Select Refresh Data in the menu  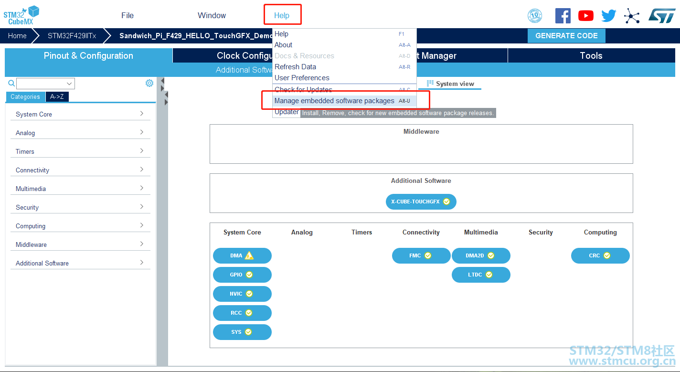pos(344,67)
